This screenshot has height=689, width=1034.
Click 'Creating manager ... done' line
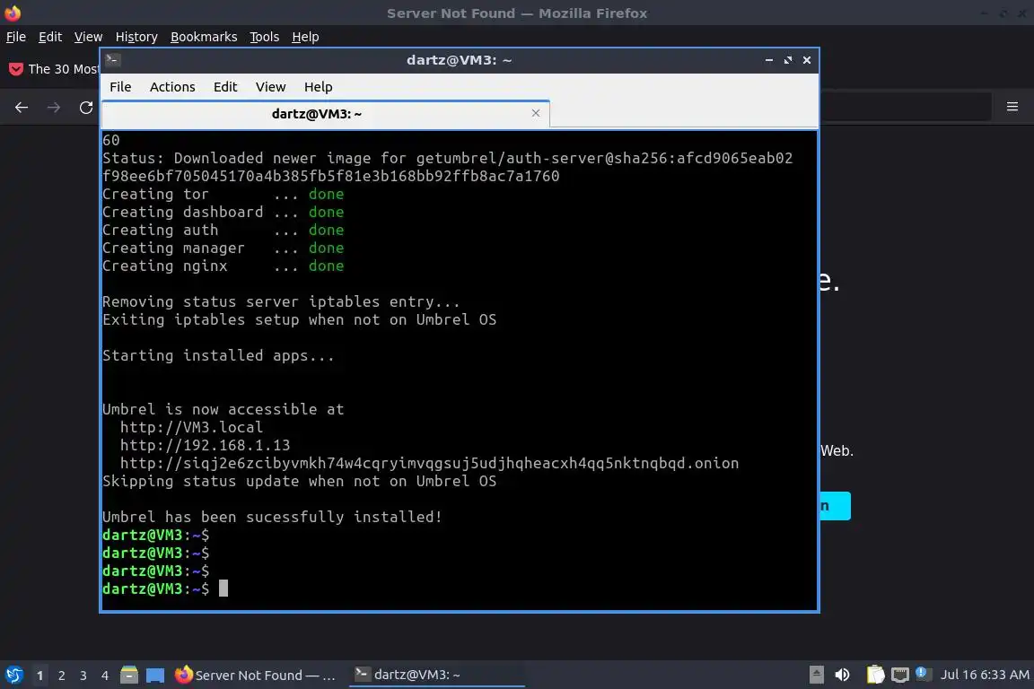[223, 248]
